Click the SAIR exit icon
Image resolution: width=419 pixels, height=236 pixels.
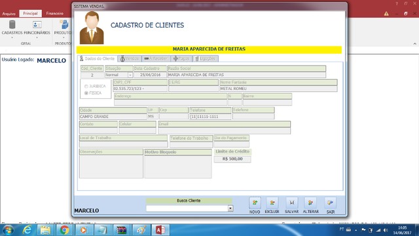coord(330,203)
